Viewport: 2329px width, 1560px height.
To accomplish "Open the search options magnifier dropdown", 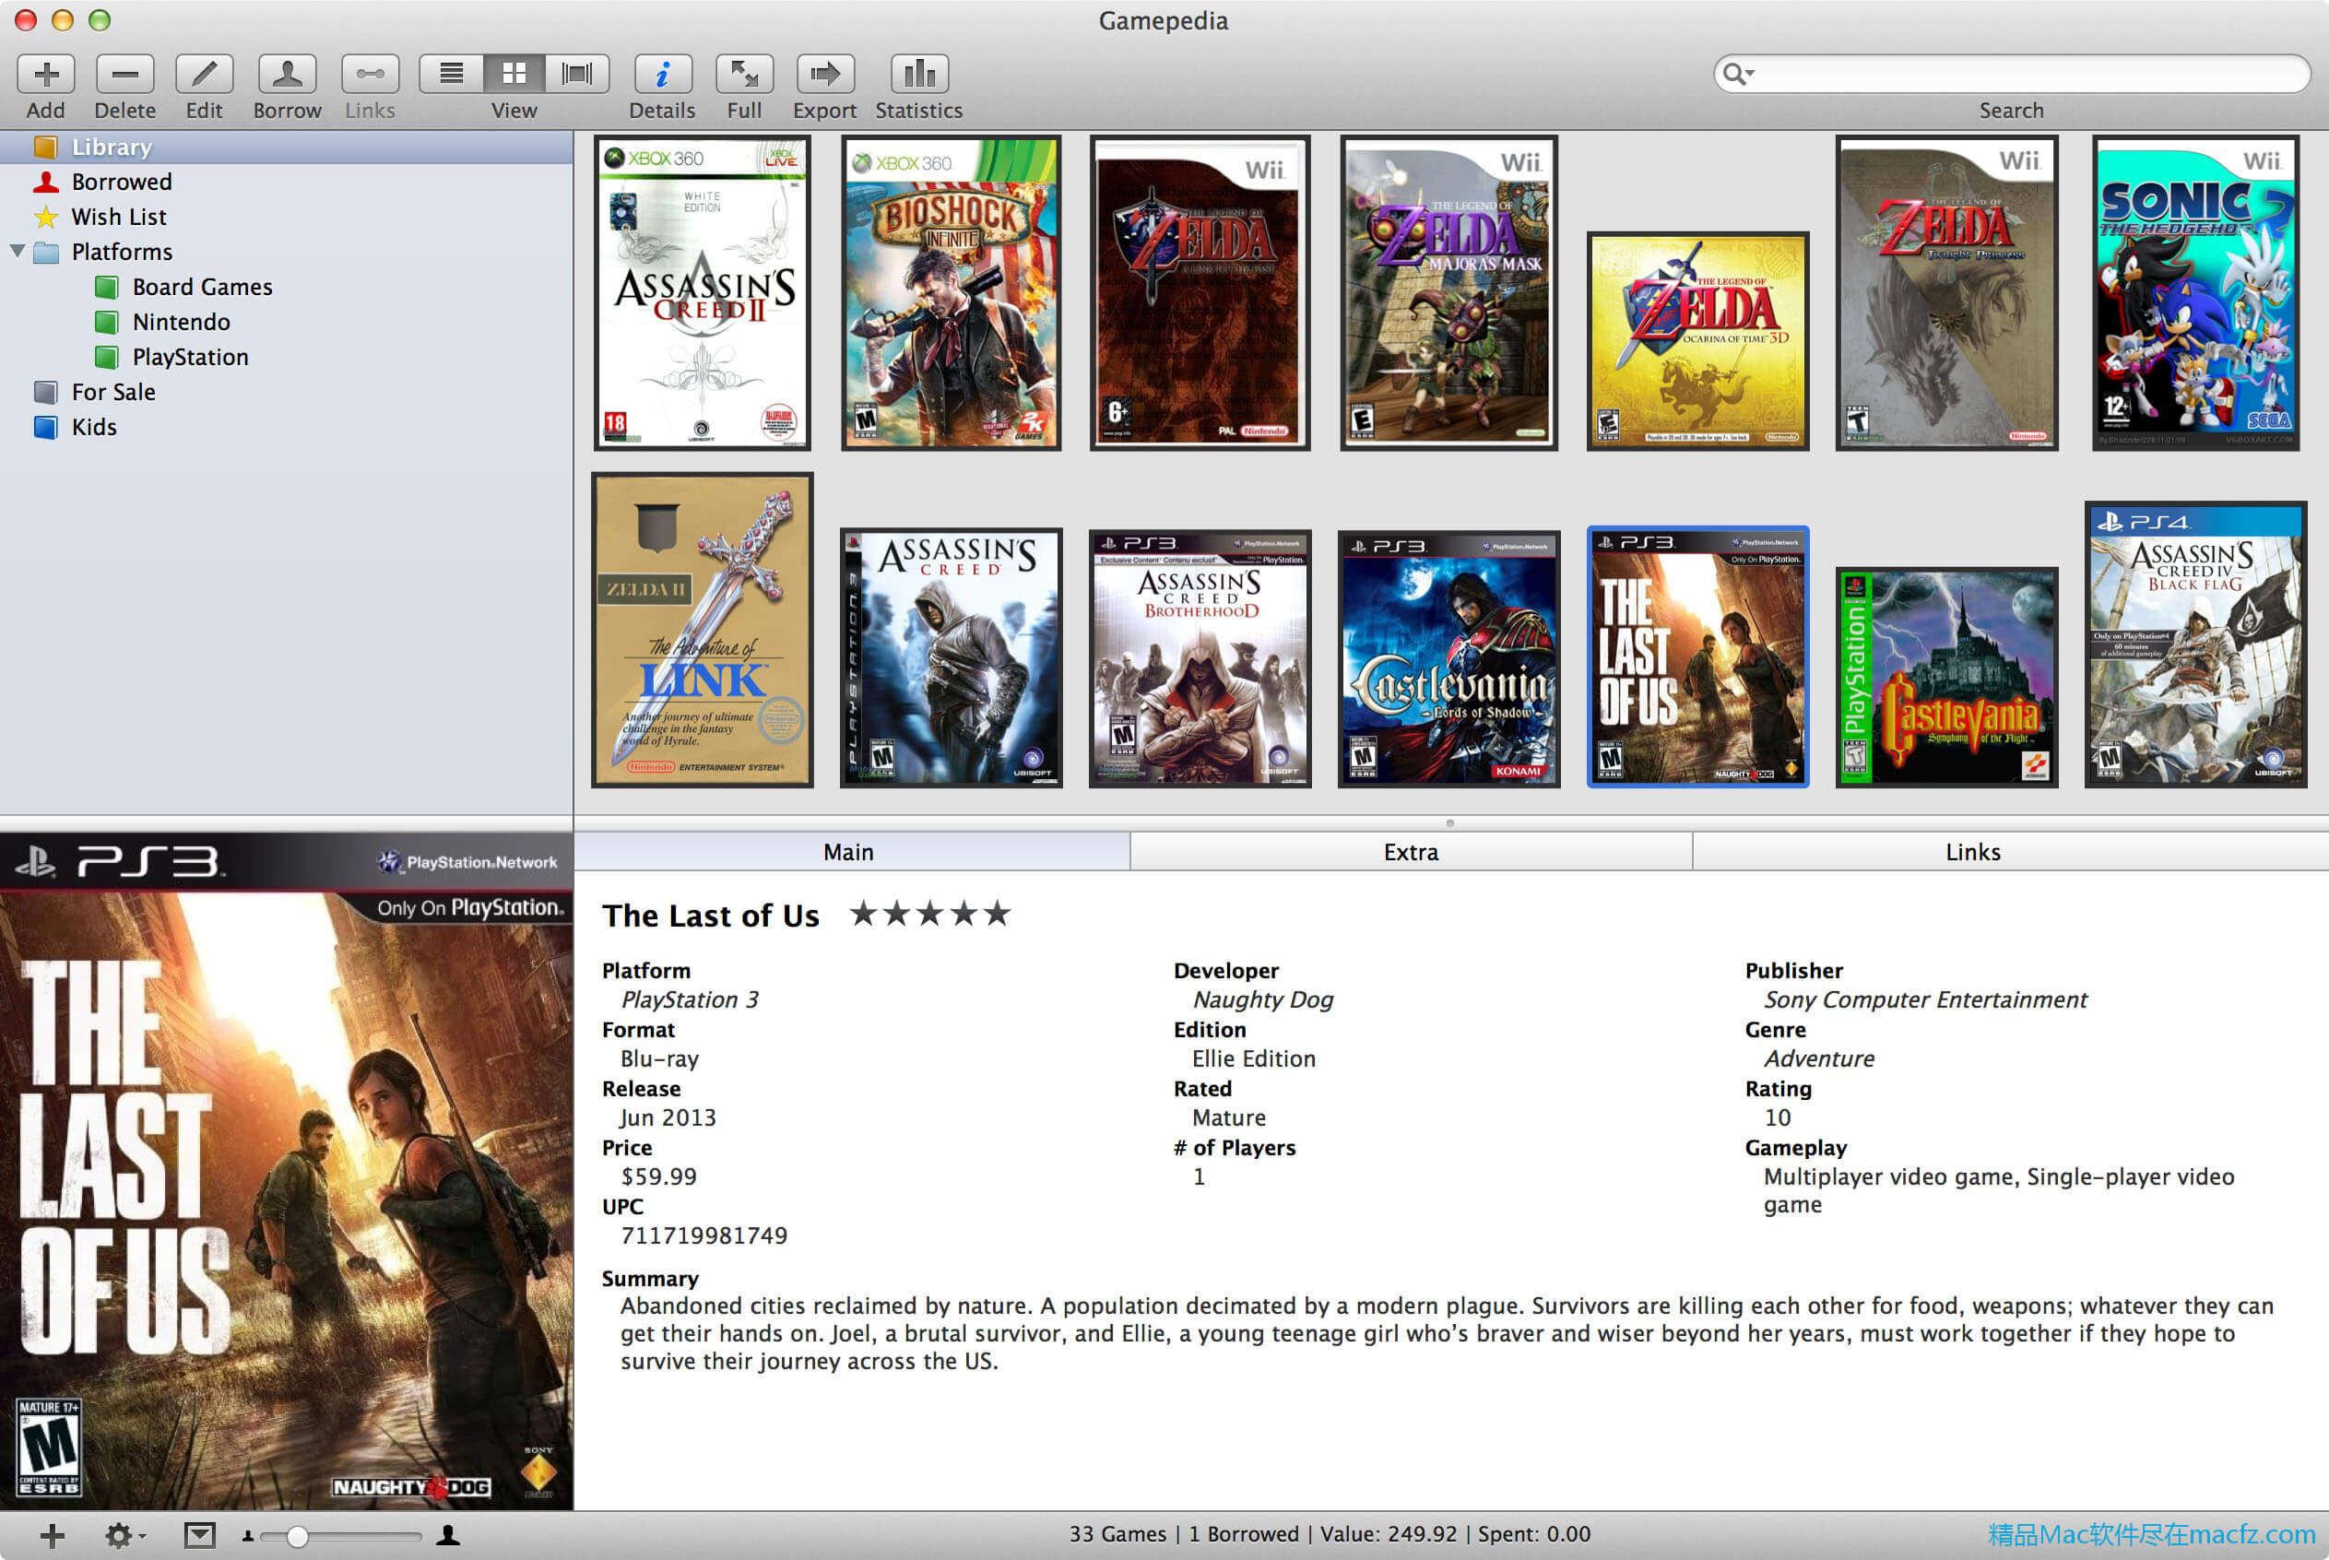I will tap(1738, 74).
